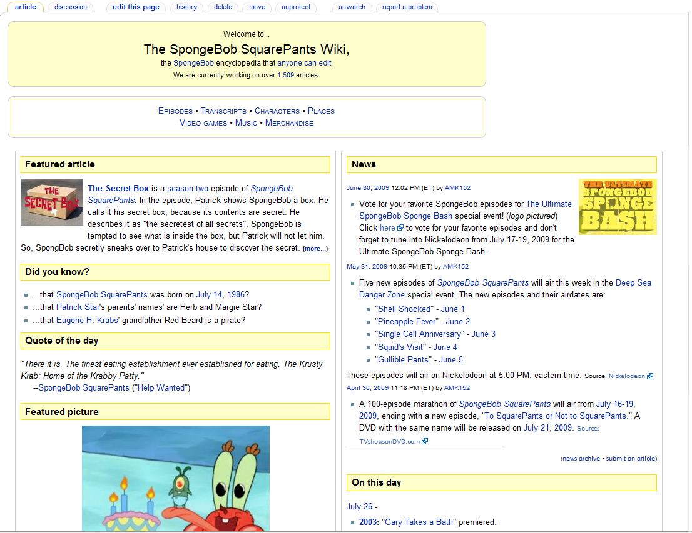Open the Music link

246,123
